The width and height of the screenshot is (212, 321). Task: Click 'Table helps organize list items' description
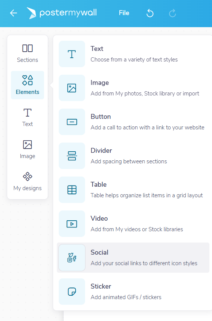coord(146,195)
